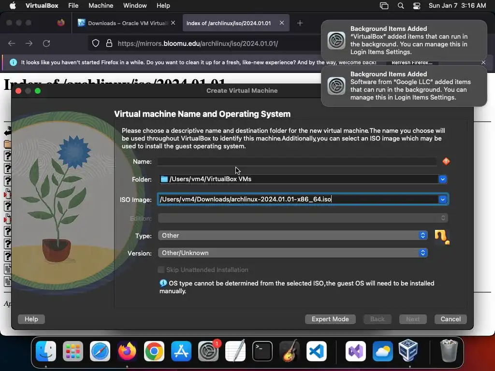
Task: Open the Trash in the dock
Action: point(449,351)
